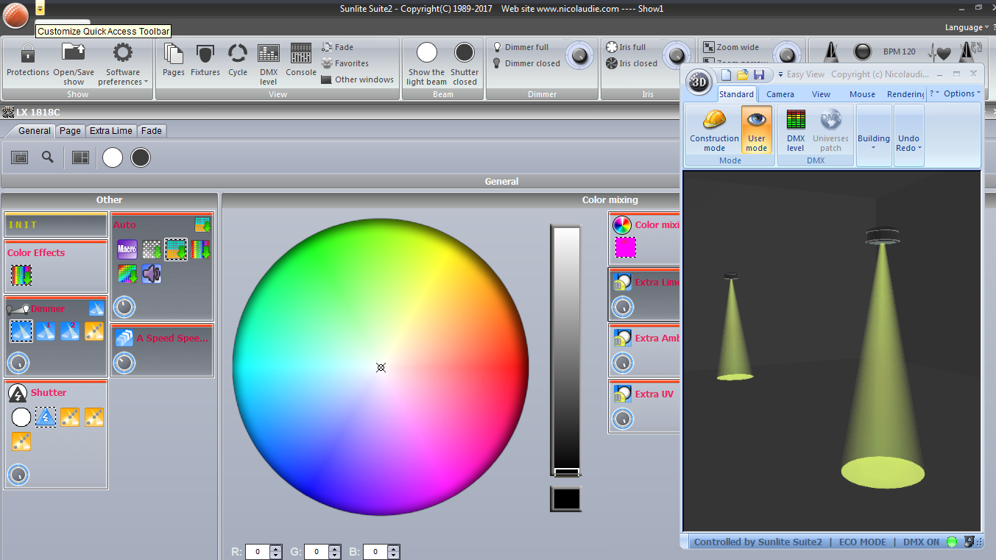Click the Open folder icon in Easy View
996x560 pixels.
click(x=742, y=74)
